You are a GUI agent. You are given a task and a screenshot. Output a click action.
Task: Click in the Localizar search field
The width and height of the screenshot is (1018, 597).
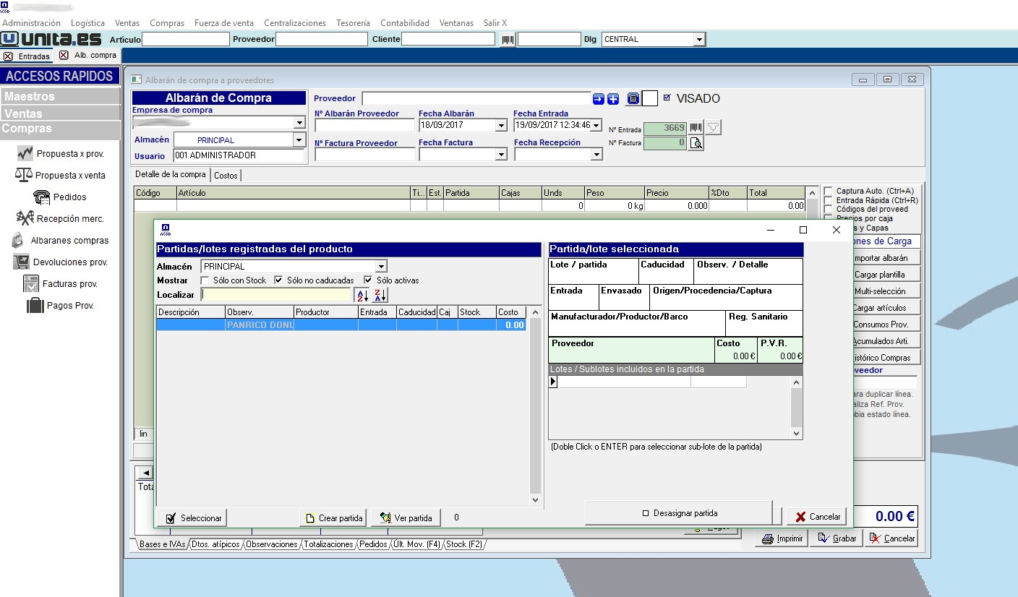click(x=276, y=295)
